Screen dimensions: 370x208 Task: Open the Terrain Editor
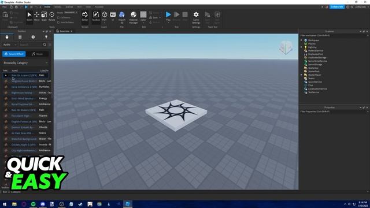(x=85, y=17)
